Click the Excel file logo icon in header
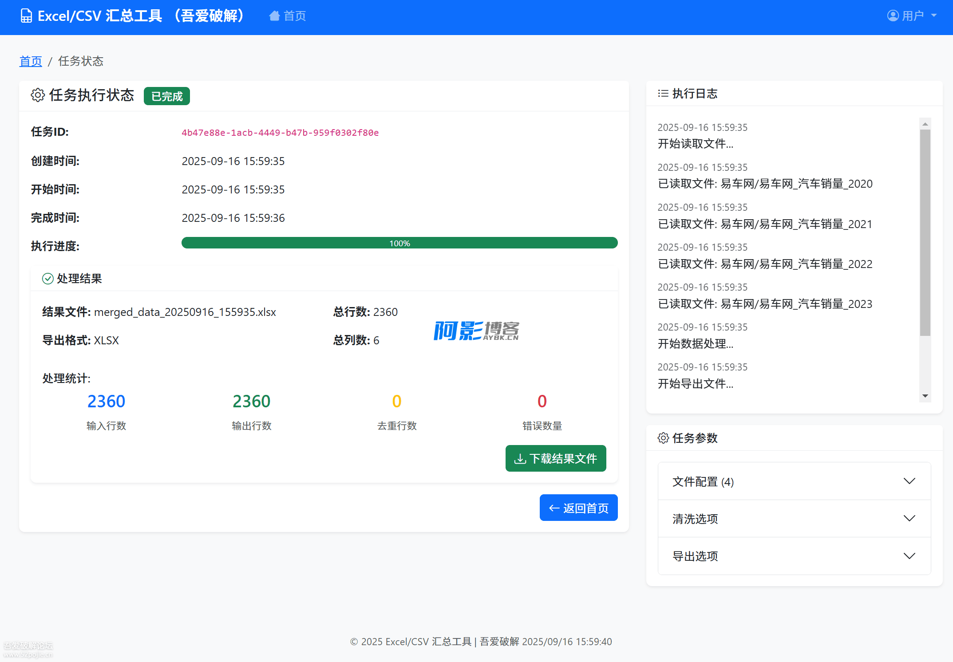Image resolution: width=953 pixels, height=662 pixels. click(26, 16)
